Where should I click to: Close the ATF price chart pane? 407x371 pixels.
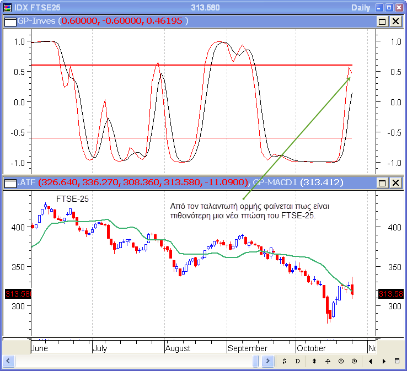point(395,182)
